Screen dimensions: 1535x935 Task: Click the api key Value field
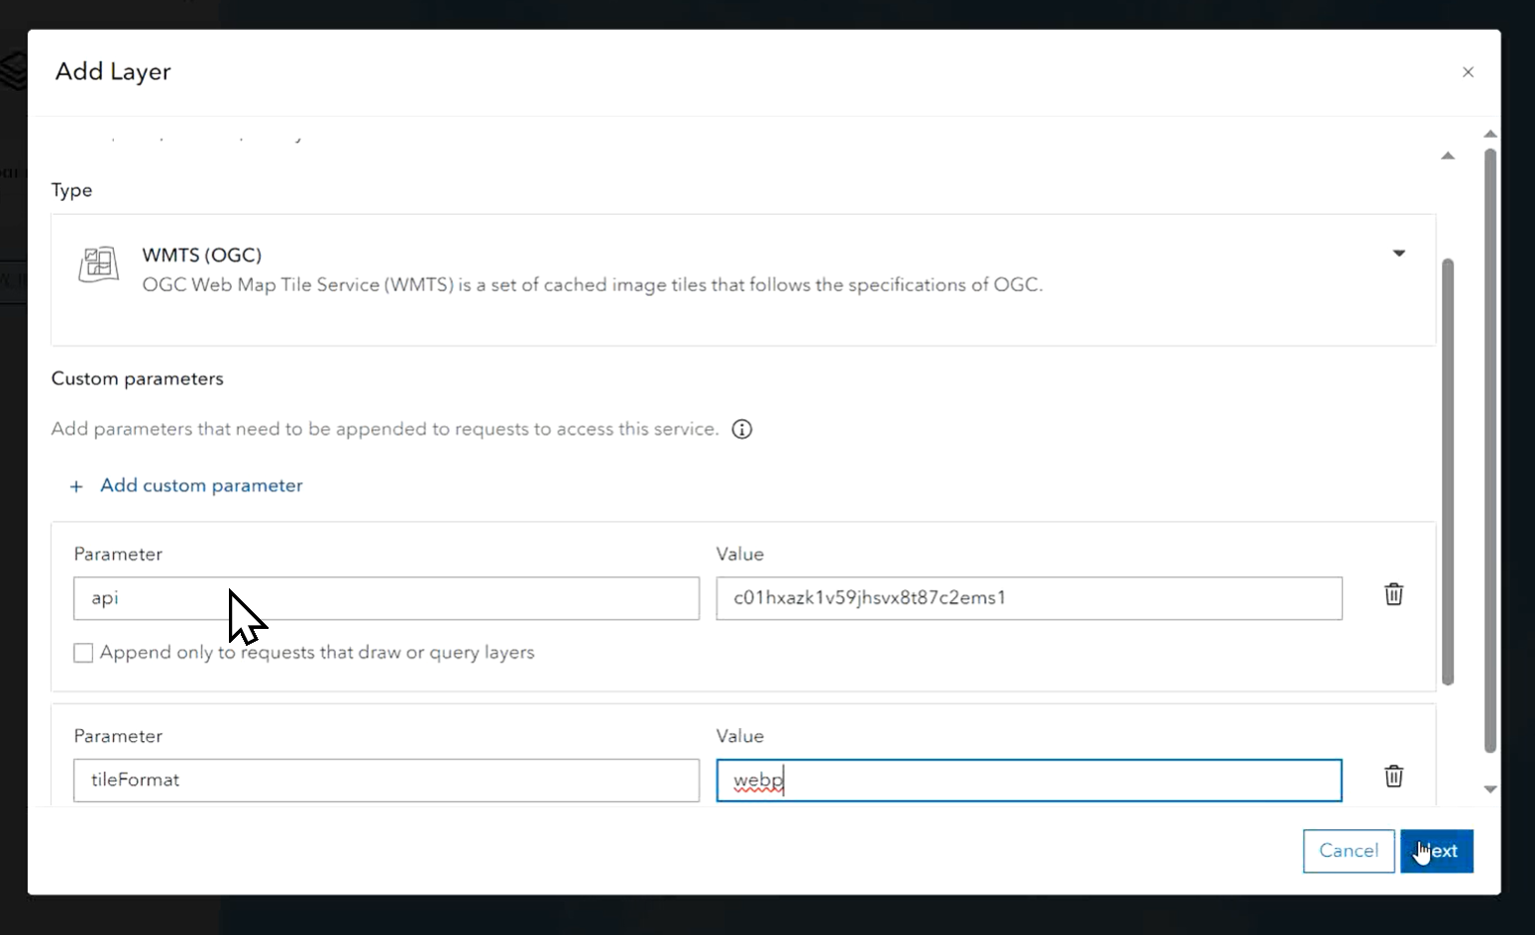click(1029, 598)
